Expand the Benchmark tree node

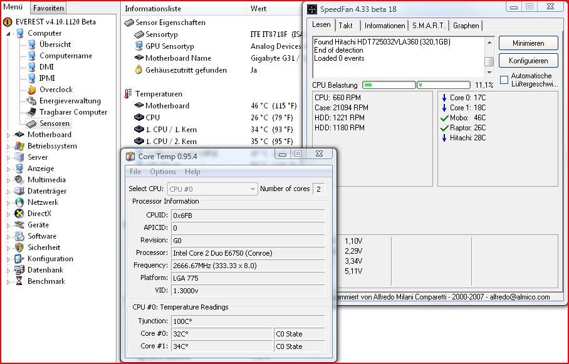tap(8, 282)
